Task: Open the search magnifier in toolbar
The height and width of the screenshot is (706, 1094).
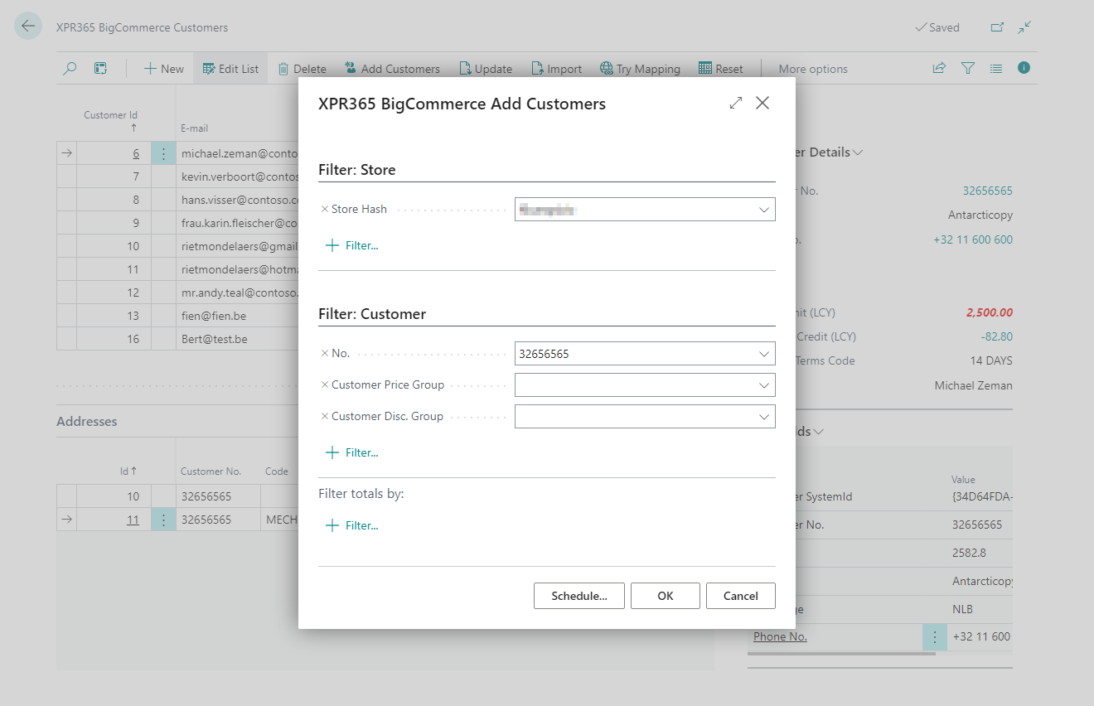Action: pyautogui.click(x=70, y=69)
